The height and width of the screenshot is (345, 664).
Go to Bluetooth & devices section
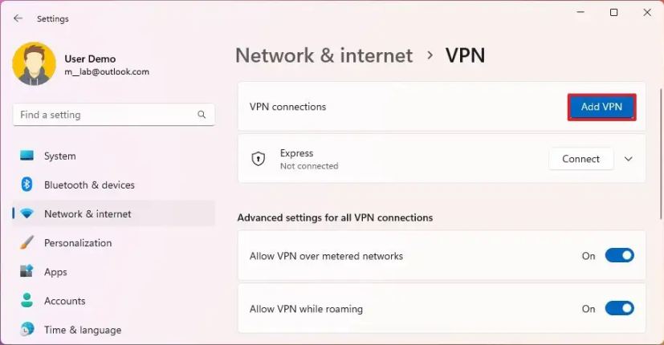click(89, 185)
